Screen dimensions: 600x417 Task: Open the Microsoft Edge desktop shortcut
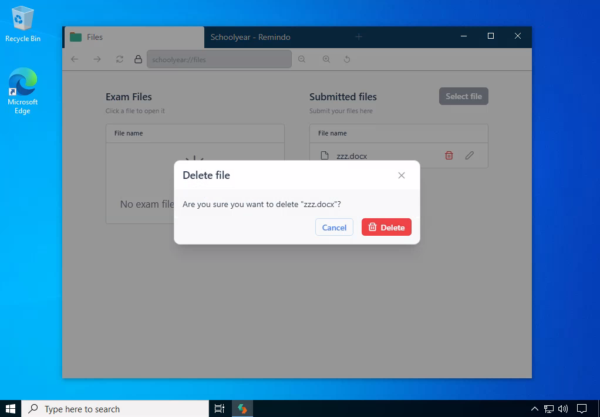[x=22, y=91]
